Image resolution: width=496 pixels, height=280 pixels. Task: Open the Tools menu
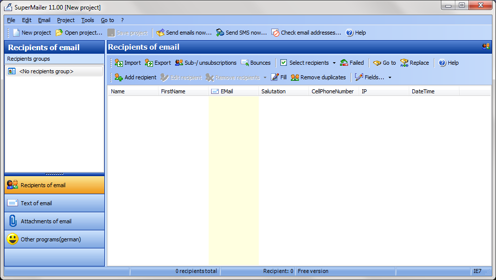[x=88, y=20]
